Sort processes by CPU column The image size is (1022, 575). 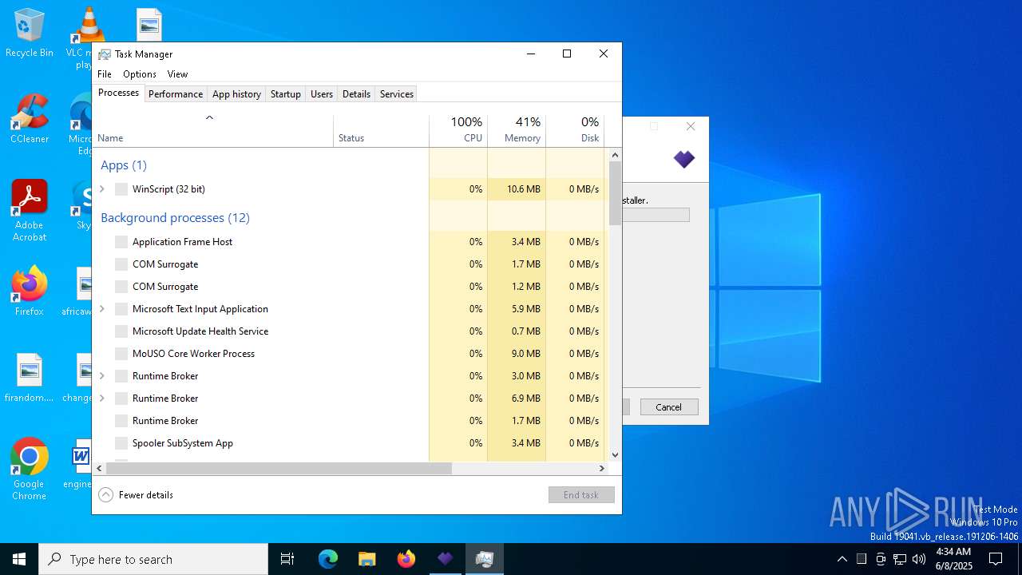458,131
